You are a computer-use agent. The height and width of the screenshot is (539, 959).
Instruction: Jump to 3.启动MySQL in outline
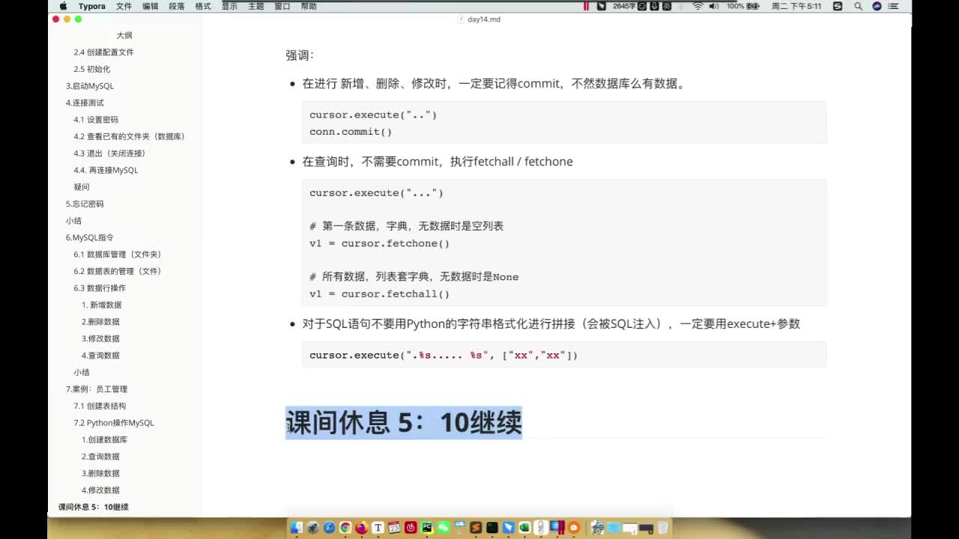coord(90,86)
